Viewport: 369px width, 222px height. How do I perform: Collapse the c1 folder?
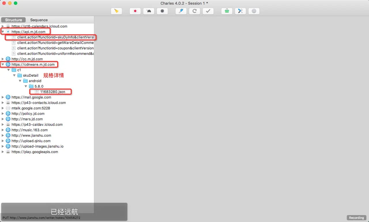[x=9, y=70]
